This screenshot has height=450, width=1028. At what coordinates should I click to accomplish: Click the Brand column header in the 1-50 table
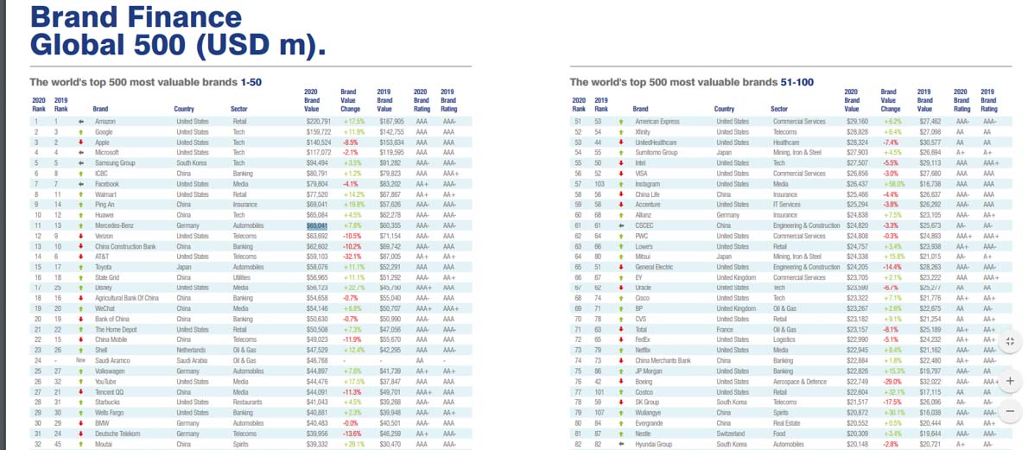101,110
